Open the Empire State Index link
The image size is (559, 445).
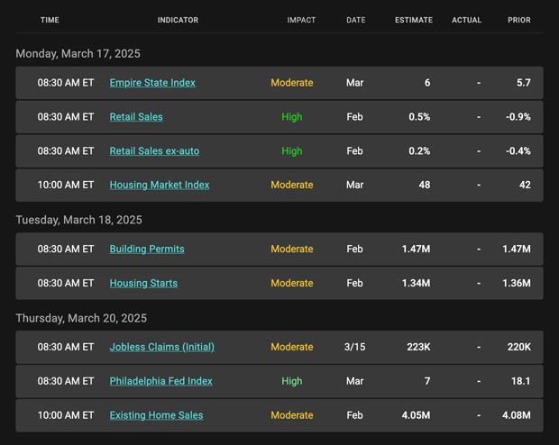tap(152, 83)
